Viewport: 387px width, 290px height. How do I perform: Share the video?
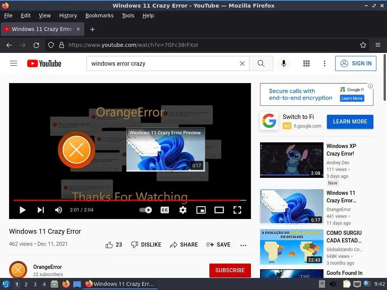coord(184,245)
